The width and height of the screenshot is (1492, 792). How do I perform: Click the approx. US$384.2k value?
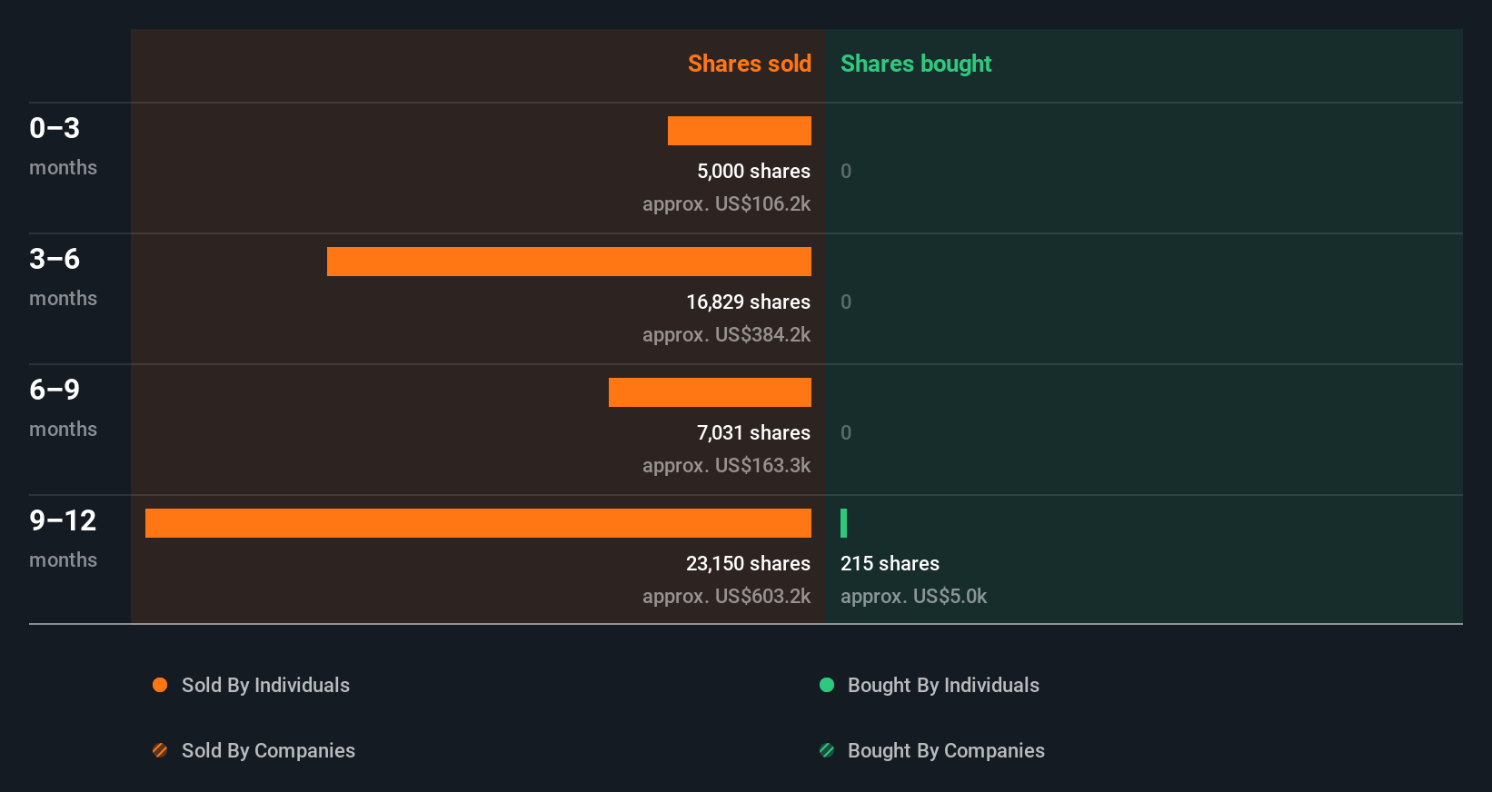pyautogui.click(x=726, y=334)
